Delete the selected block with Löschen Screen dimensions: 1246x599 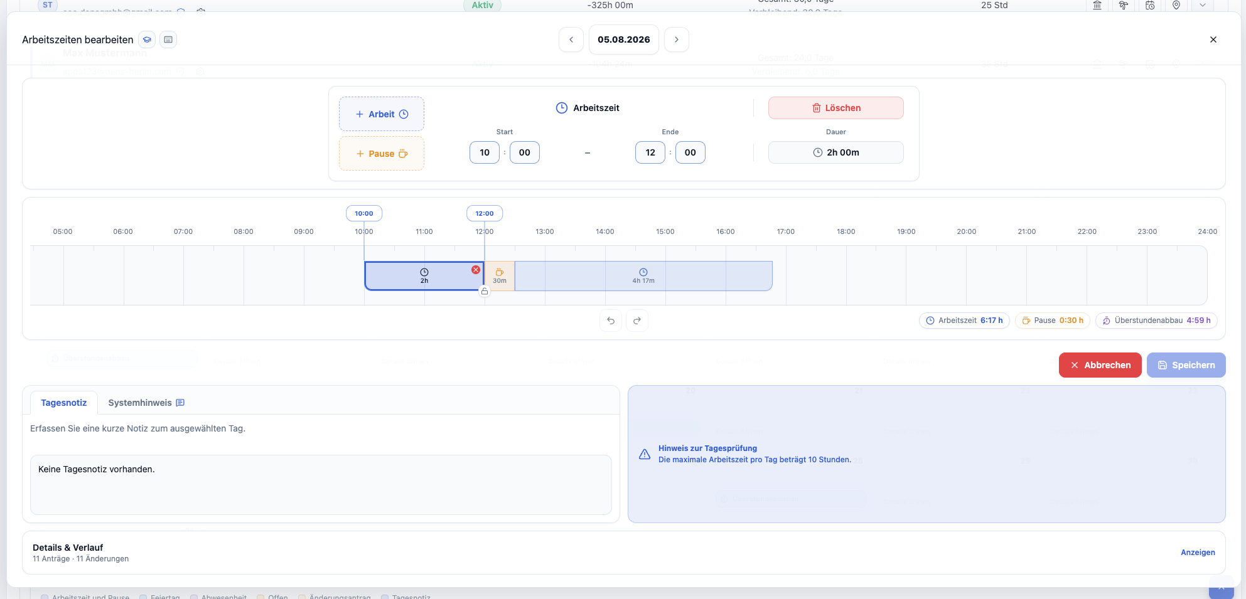(836, 108)
